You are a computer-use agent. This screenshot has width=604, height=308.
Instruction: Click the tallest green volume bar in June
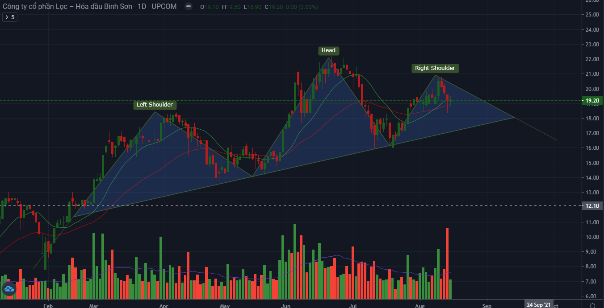click(x=295, y=261)
